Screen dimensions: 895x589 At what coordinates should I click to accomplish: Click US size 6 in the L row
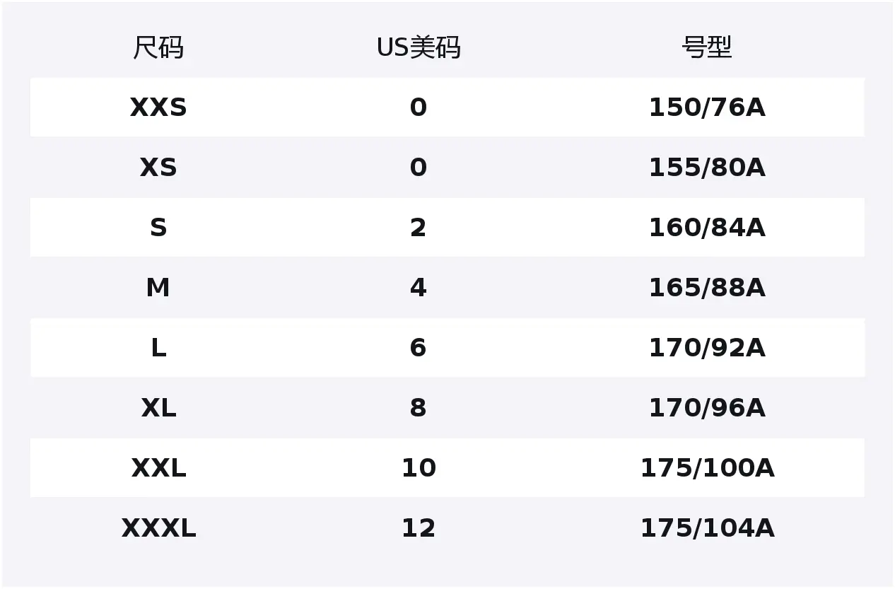point(419,348)
